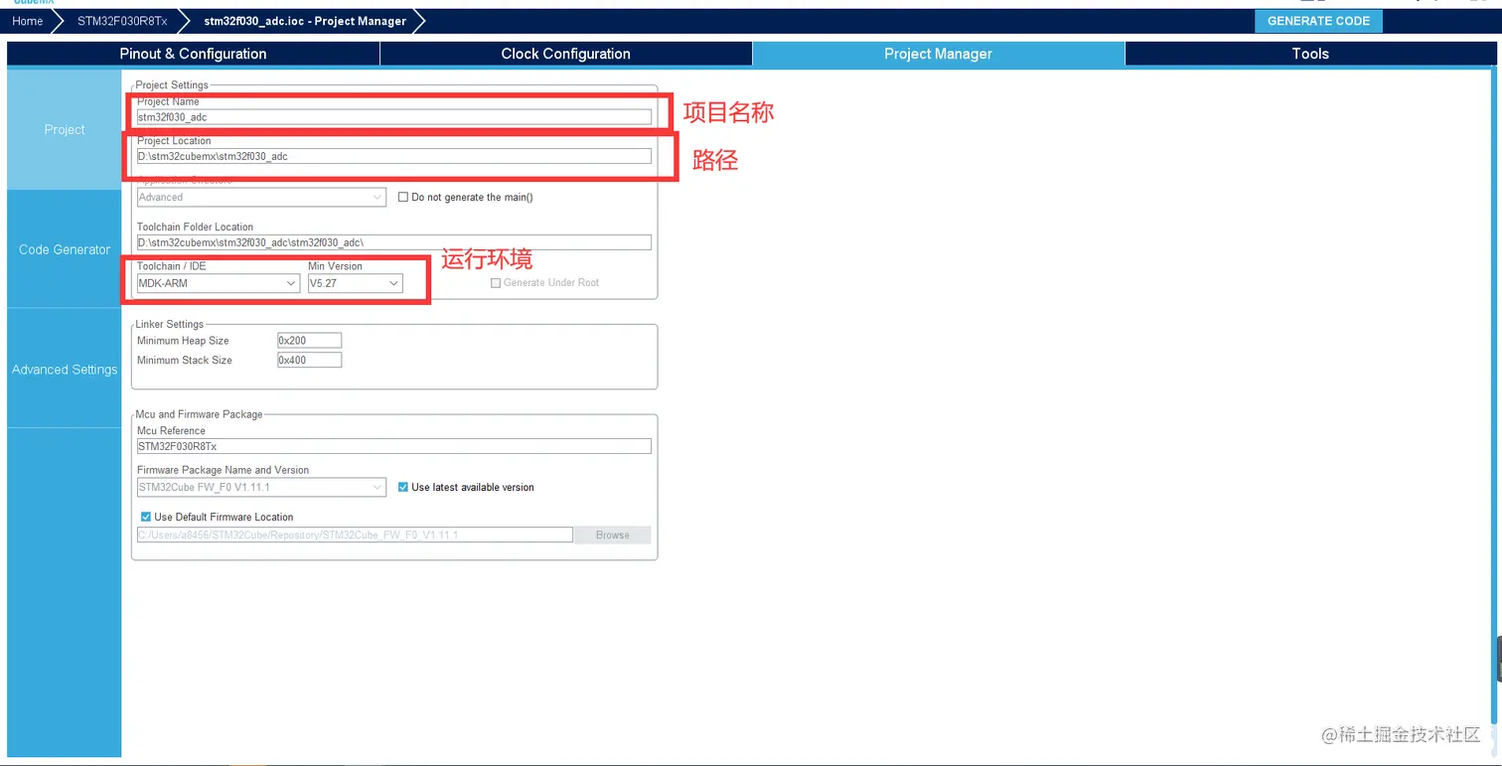Click the Mcu Reference field
Image resolution: width=1502 pixels, height=766 pixels.
click(x=394, y=446)
